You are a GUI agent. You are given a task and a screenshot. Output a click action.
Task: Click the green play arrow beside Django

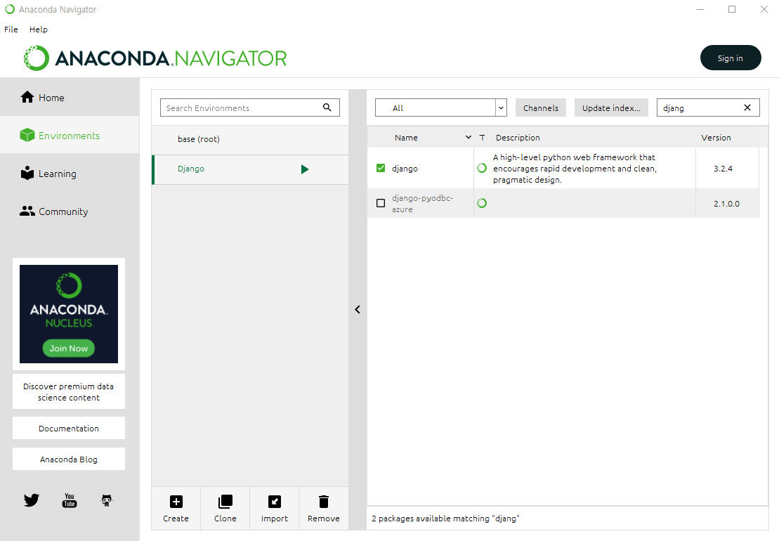point(305,169)
